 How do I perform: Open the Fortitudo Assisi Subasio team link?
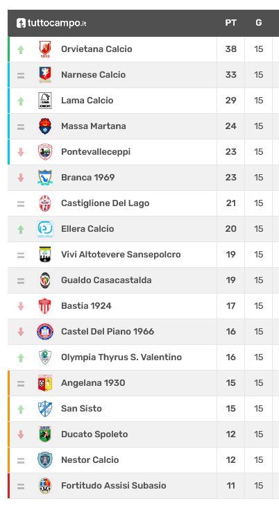(114, 485)
